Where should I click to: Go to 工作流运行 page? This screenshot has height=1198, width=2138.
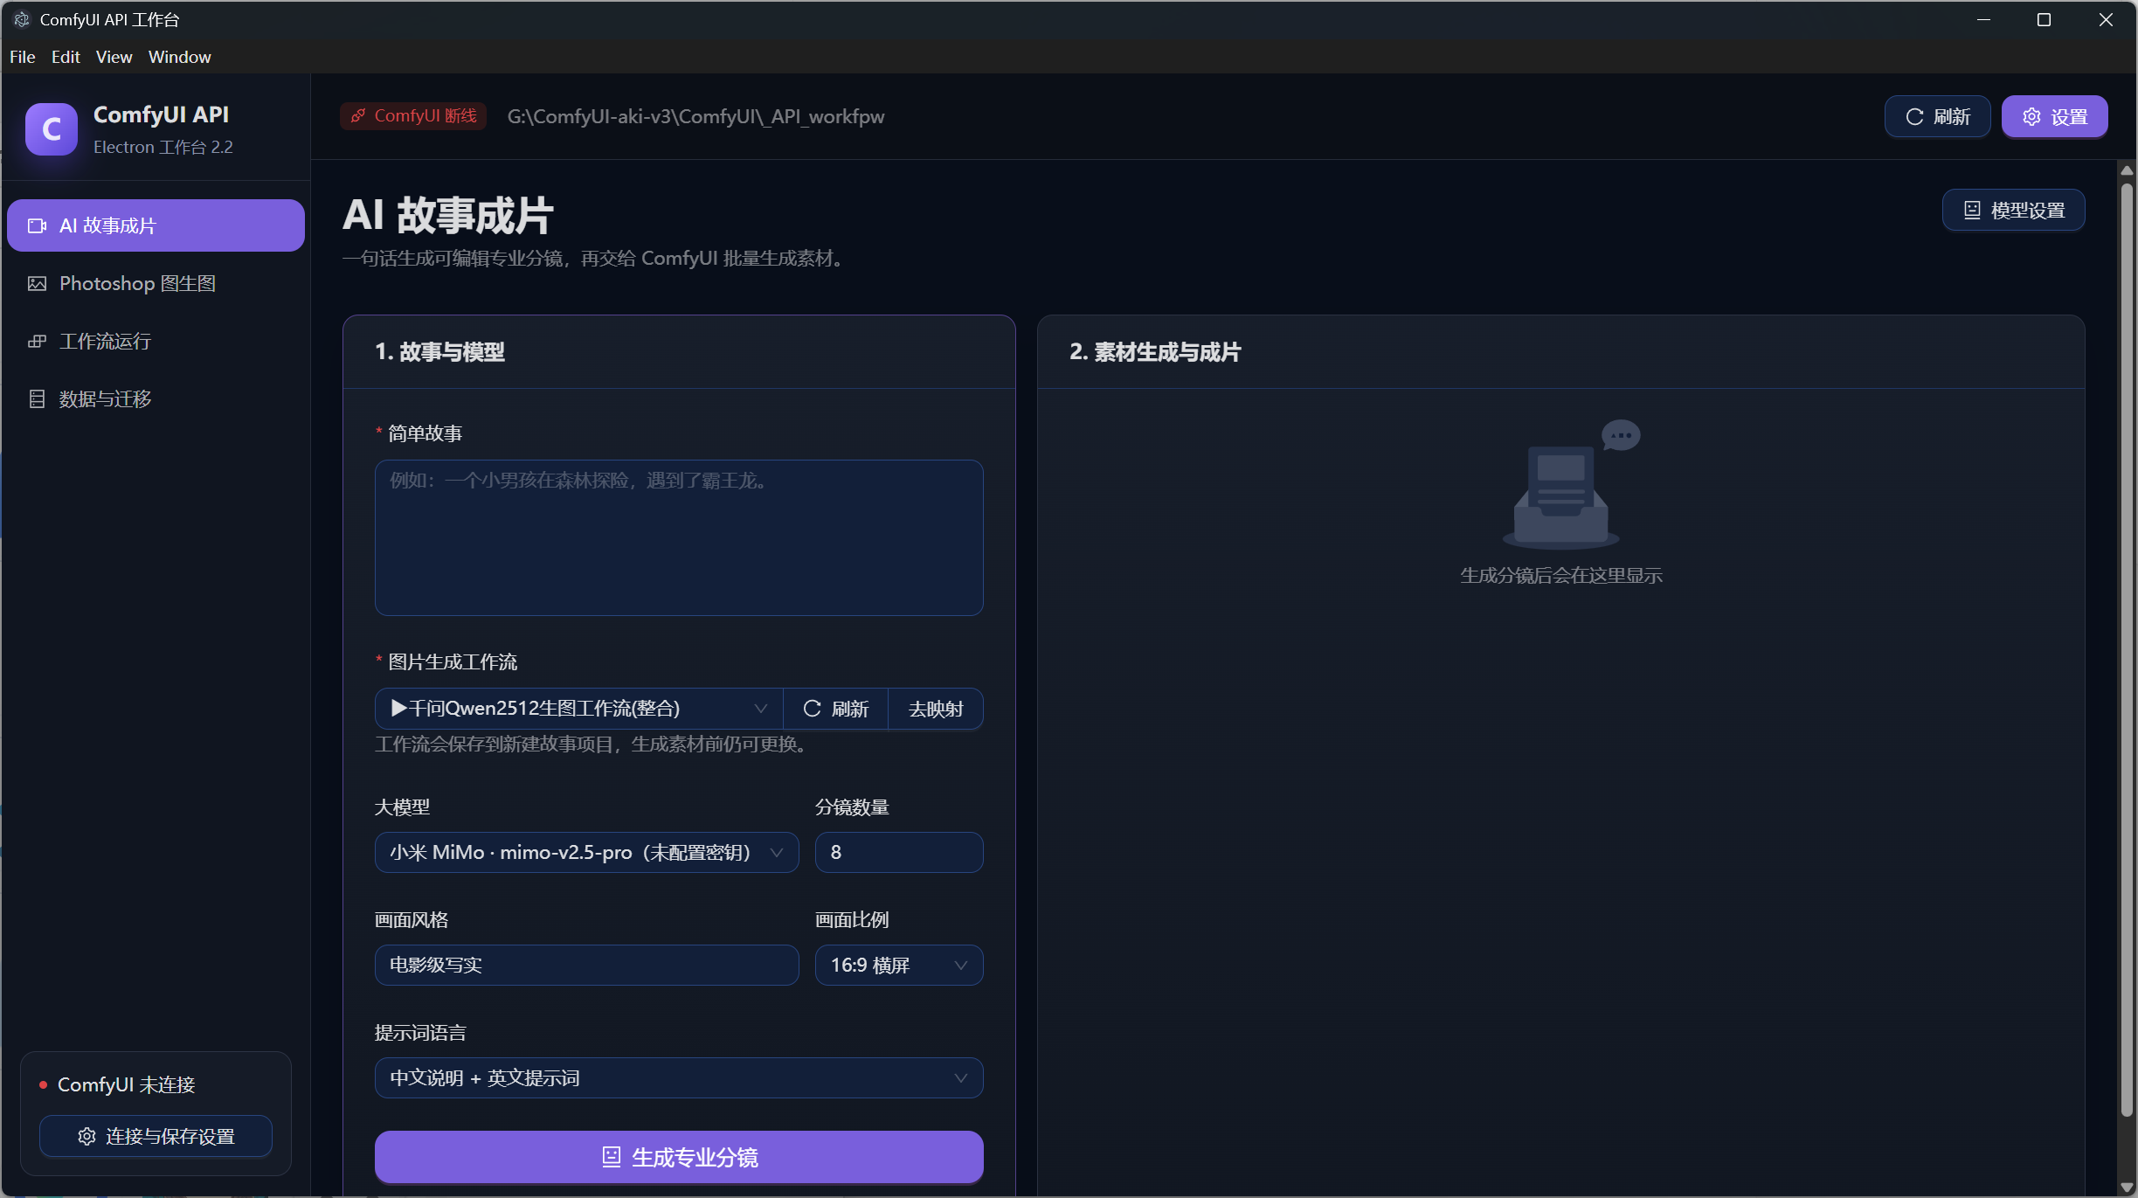pos(156,342)
